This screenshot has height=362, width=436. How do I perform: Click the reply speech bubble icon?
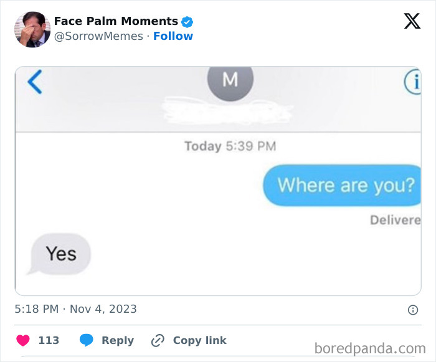click(x=87, y=340)
